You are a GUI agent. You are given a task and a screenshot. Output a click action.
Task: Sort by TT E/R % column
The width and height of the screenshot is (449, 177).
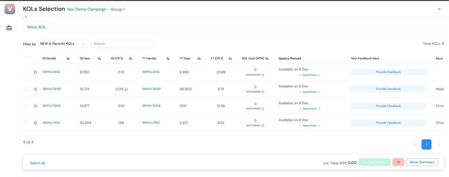(230, 59)
